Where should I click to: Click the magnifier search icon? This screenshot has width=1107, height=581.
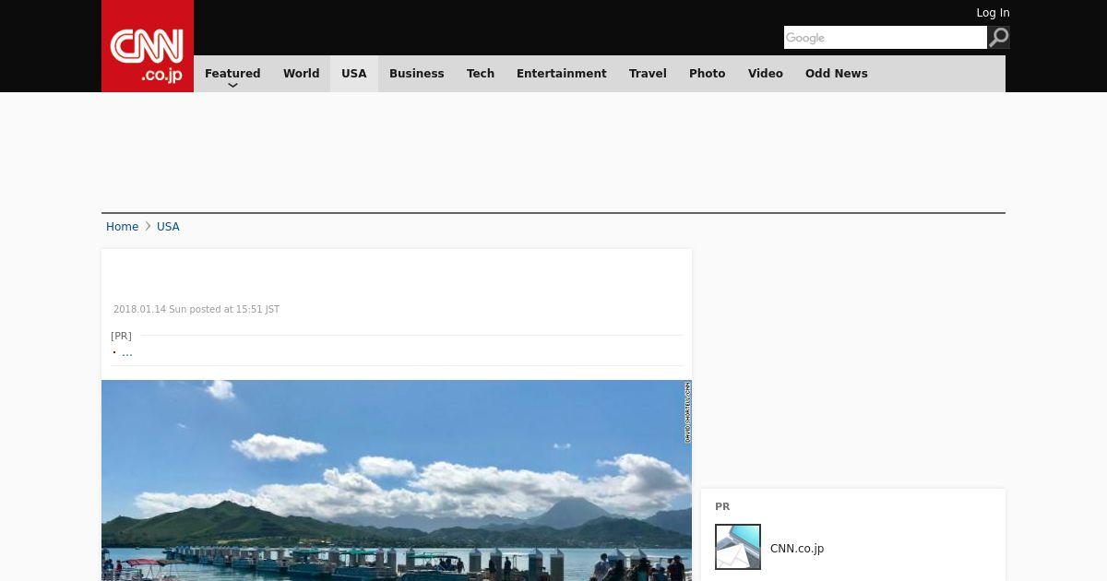pyautogui.click(x=998, y=37)
